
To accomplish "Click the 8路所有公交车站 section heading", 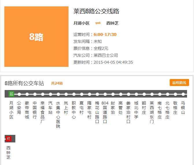I will 24,83.
